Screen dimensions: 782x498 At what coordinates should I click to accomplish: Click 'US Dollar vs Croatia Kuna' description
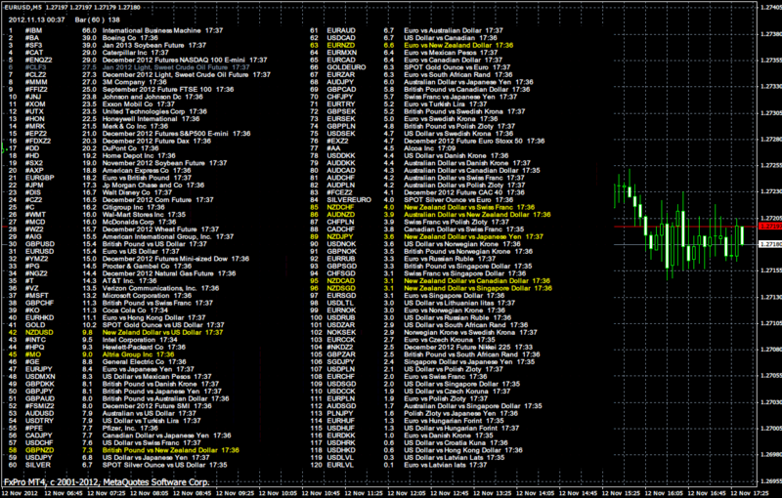[x=445, y=443]
